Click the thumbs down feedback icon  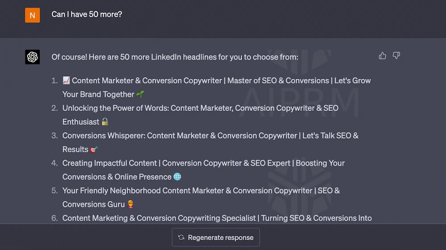tap(396, 55)
